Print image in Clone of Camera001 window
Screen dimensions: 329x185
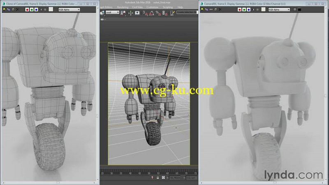tap(13, 9)
